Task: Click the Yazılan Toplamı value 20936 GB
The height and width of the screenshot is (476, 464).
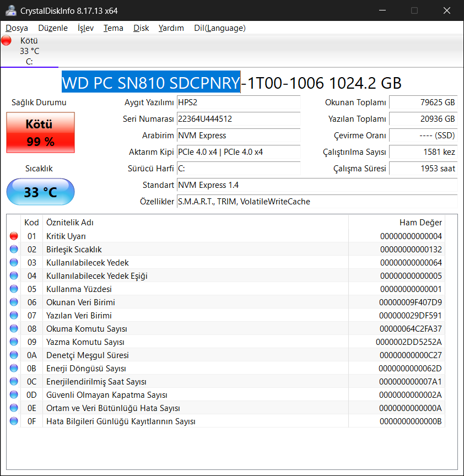Action: click(423, 118)
